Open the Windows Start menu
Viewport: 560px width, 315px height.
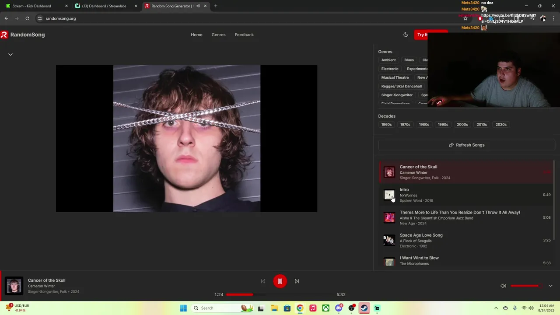(183, 308)
